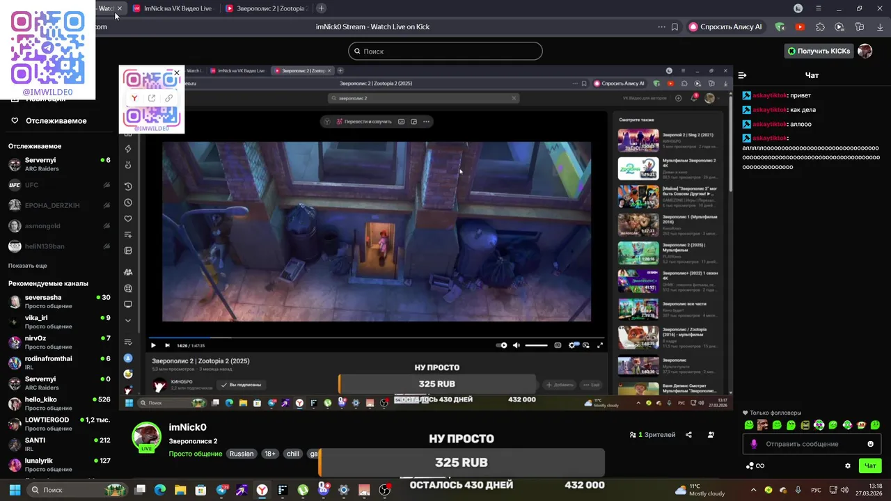Skip to next video in streamed player
This screenshot has height=501, width=891.
point(167,345)
